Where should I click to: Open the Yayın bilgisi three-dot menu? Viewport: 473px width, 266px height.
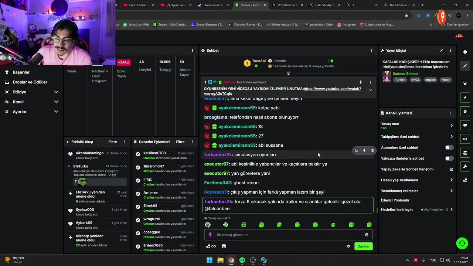(x=450, y=51)
